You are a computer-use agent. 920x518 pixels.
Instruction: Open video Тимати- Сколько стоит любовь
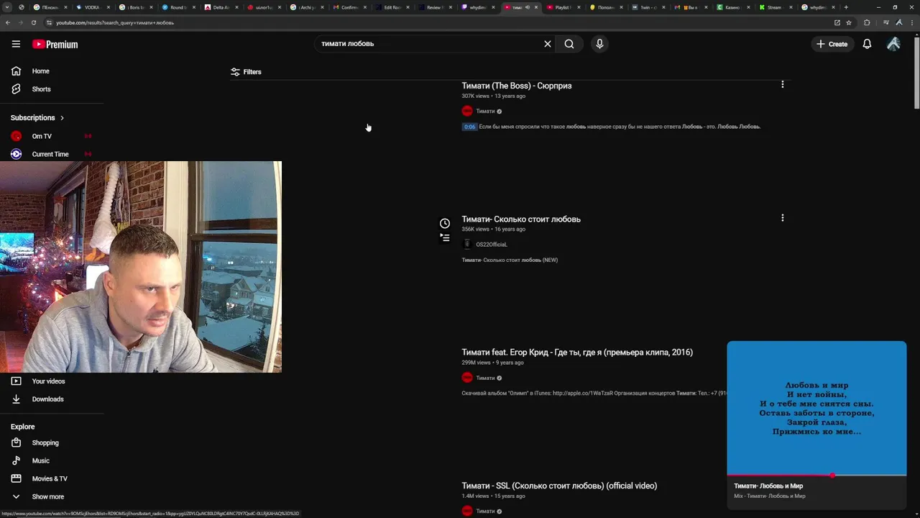tap(521, 219)
